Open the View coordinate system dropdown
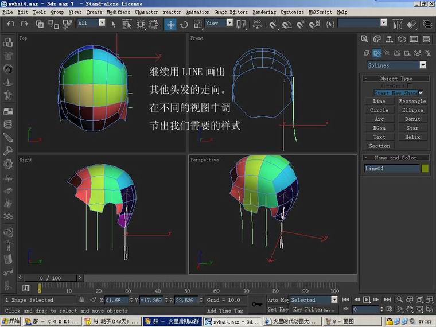This screenshot has height=327, width=436. coord(229,22)
